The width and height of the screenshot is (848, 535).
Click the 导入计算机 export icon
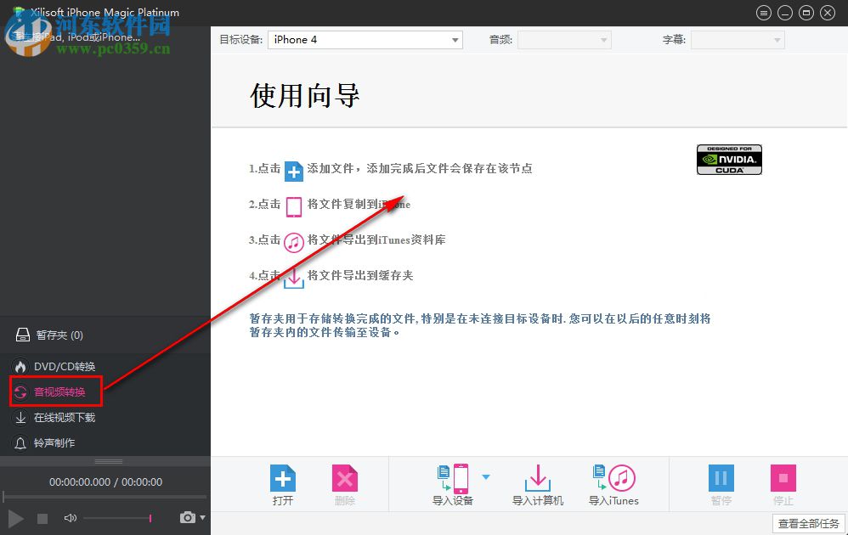[x=538, y=478]
